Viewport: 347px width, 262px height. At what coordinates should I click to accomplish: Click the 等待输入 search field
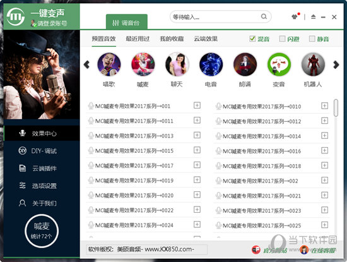(216, 17)
